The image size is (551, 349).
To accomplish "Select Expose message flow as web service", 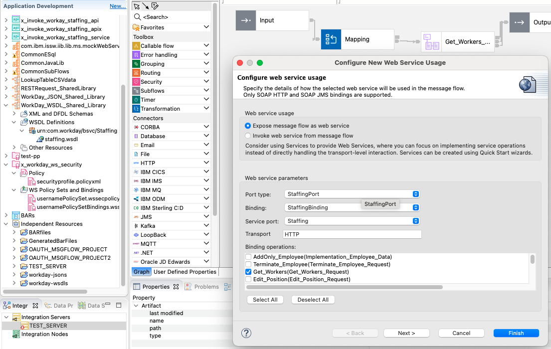I will 248,126.
